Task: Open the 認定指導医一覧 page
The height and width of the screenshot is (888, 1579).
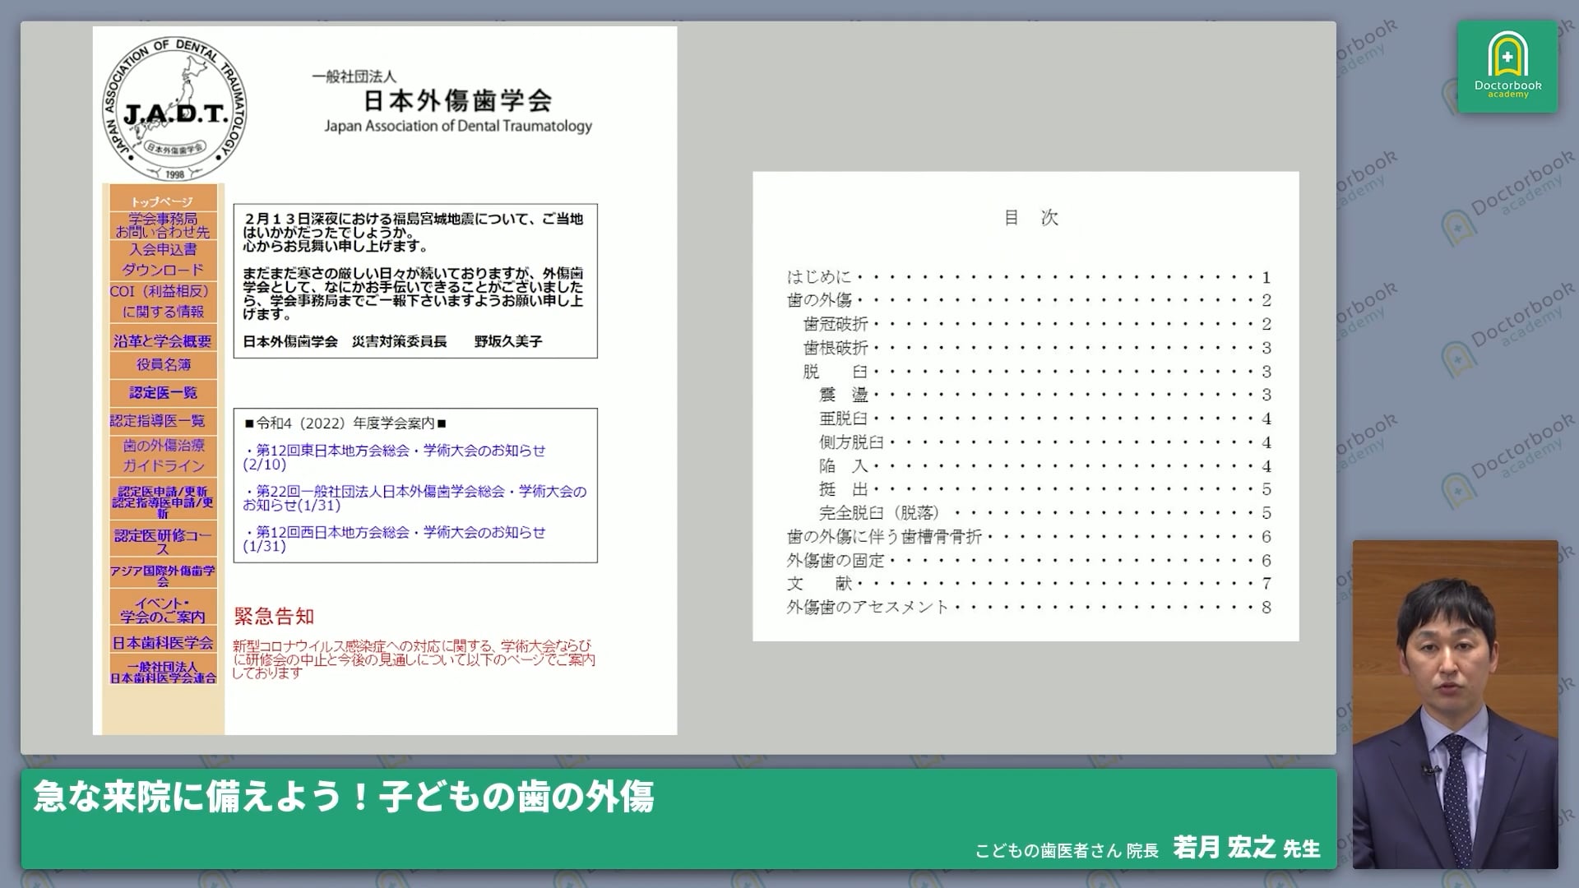Action: tap(161, 421)
